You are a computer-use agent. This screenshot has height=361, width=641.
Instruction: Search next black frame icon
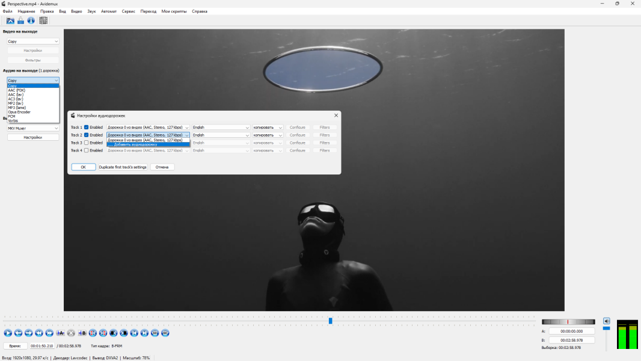124,333
